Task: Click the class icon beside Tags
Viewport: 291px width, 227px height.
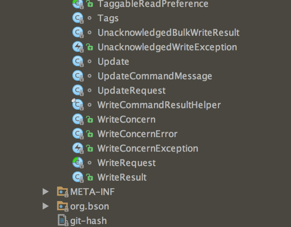Action: point(78,18)
